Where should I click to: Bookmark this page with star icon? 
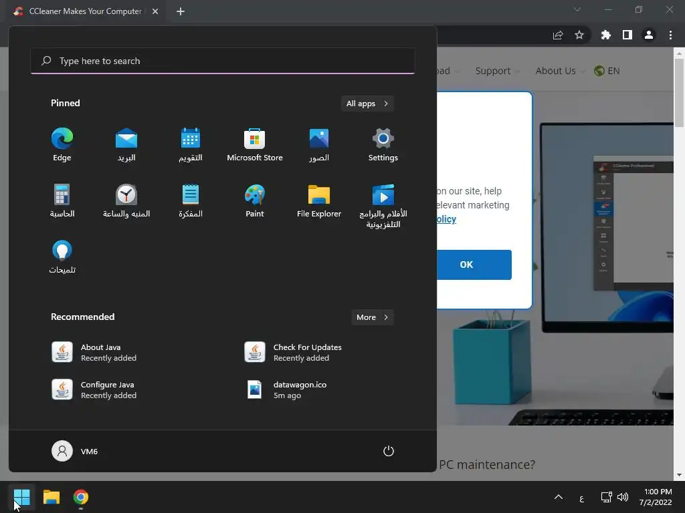point(579,35)
